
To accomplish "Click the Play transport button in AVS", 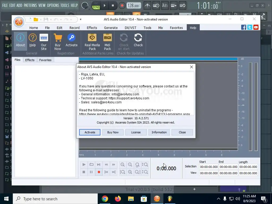I will coord(84,164).
